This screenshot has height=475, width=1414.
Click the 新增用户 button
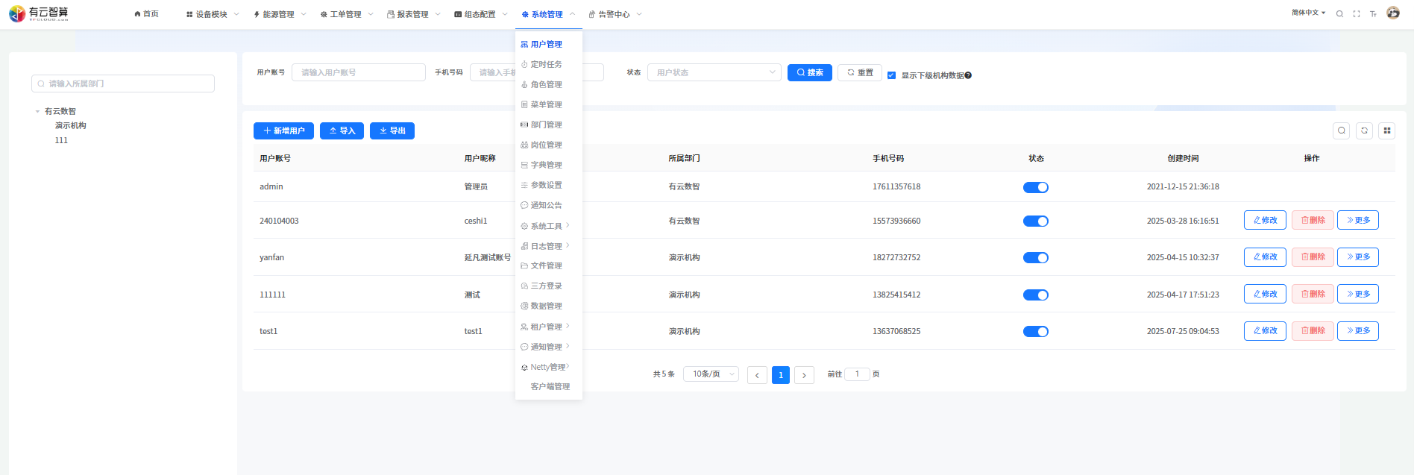click(x=283, y=131)
